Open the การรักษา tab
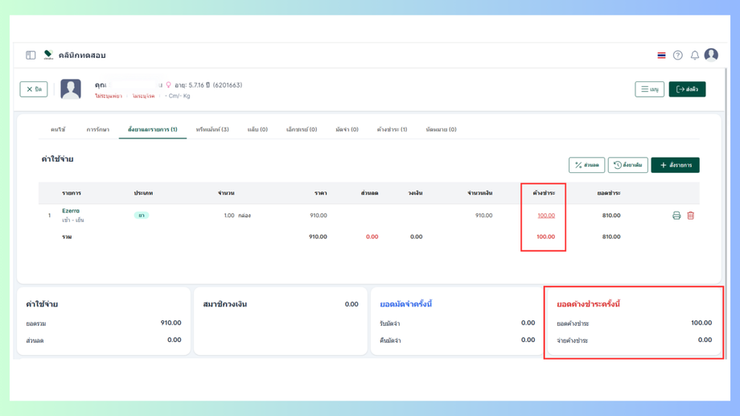Image resolution: width=740 pixels, height=416 pixels. click(97, 130)
